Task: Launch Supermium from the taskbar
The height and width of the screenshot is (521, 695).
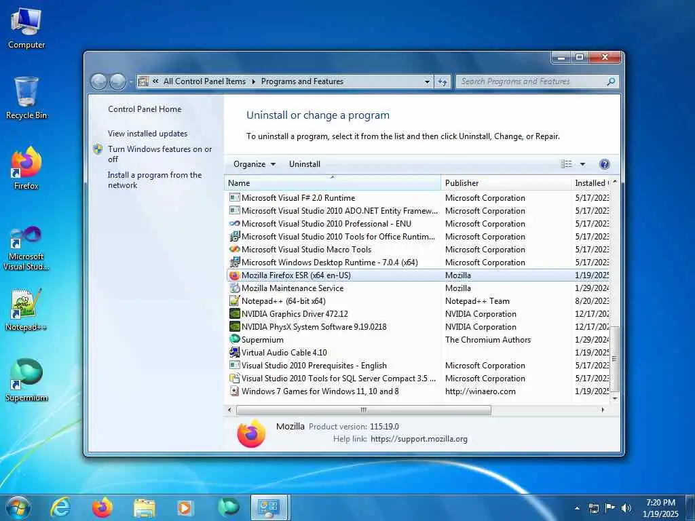Action: pos(228,507)
